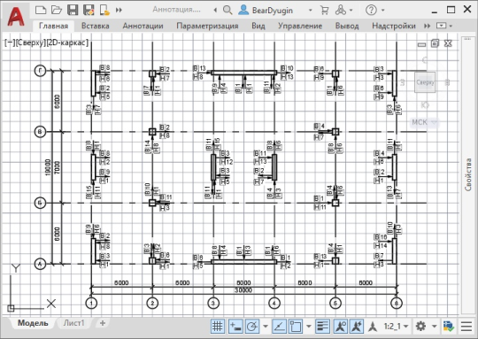Toggle grid display in status bar
The width and height of the screenshot is (478, 339).
coord(218,327)
